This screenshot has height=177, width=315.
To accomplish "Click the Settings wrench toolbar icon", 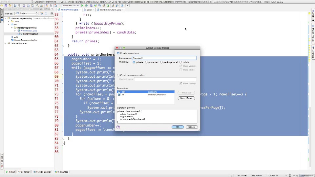I will (113, 6).
